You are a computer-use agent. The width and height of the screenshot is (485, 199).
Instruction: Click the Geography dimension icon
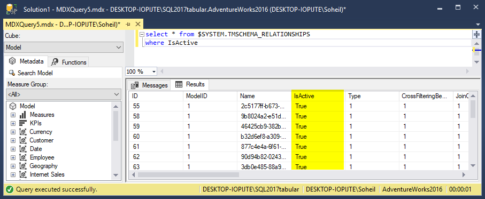pos(22,166)
